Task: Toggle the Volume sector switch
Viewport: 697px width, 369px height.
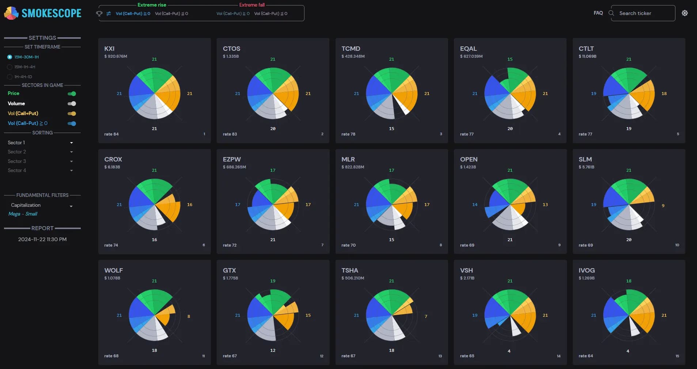Action: click(x=72, y=103)
